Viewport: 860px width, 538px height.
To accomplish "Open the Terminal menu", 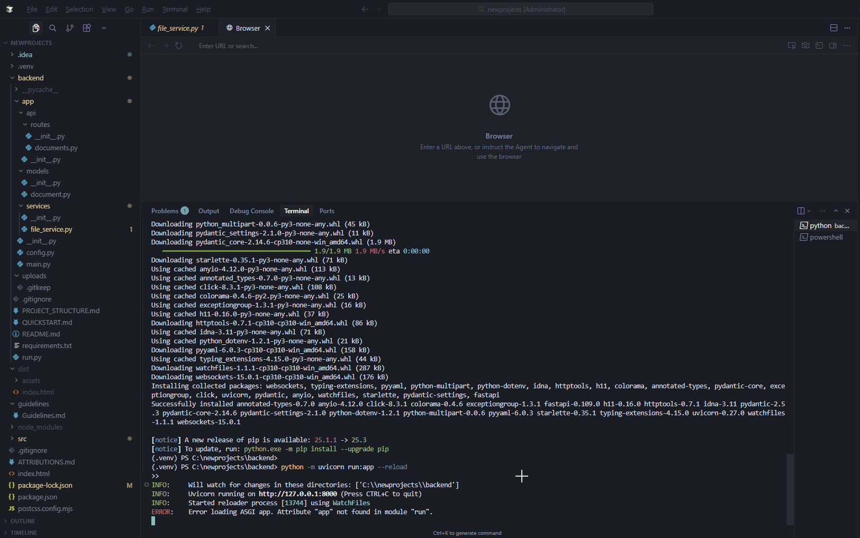I will pyautogui.click(x=175, y=10).
